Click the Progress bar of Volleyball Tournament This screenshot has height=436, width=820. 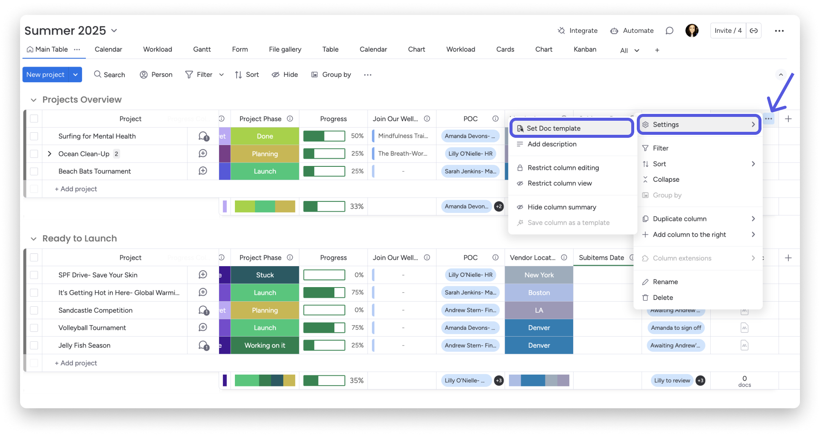click(324, 328)
